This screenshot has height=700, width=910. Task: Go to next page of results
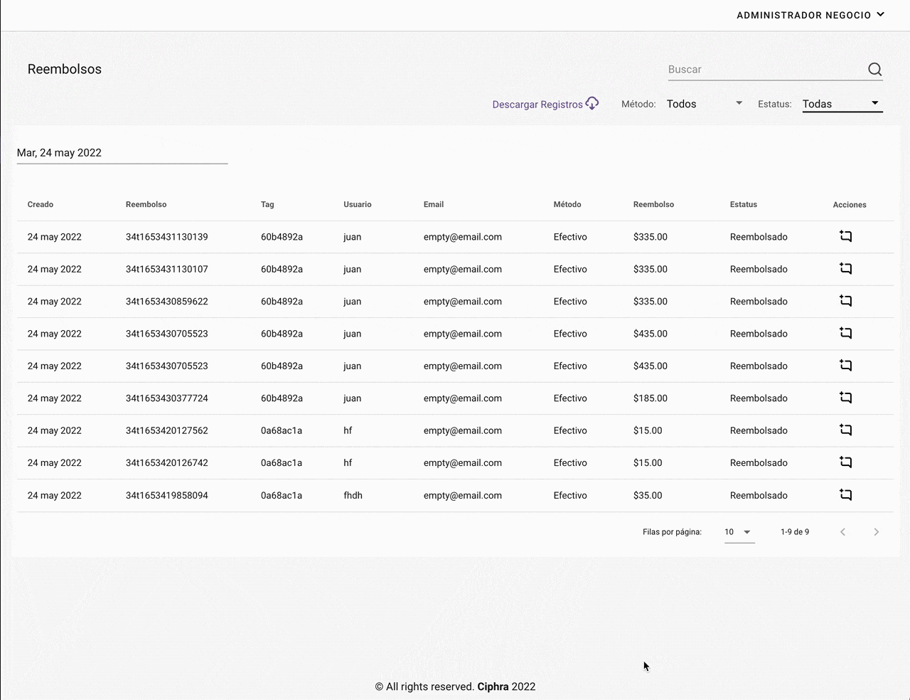coord(876,532)
